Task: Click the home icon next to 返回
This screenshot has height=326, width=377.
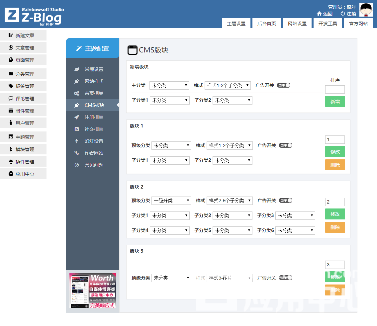Action: click(x=319, y=14)
